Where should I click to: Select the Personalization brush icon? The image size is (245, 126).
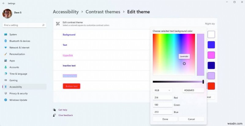(x=6, y=54)
